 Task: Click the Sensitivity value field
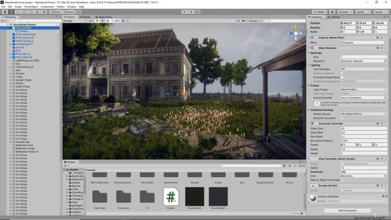click(x=364, y=172)
